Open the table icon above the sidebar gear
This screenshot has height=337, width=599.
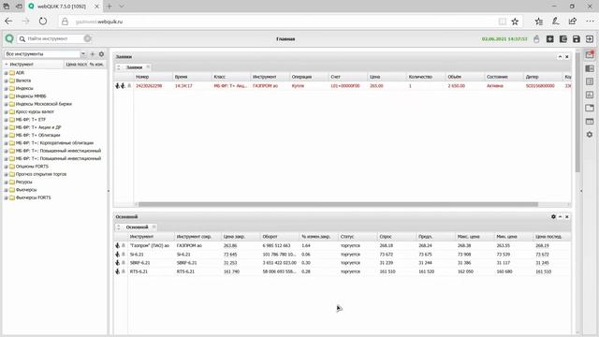tap(590, 122)
